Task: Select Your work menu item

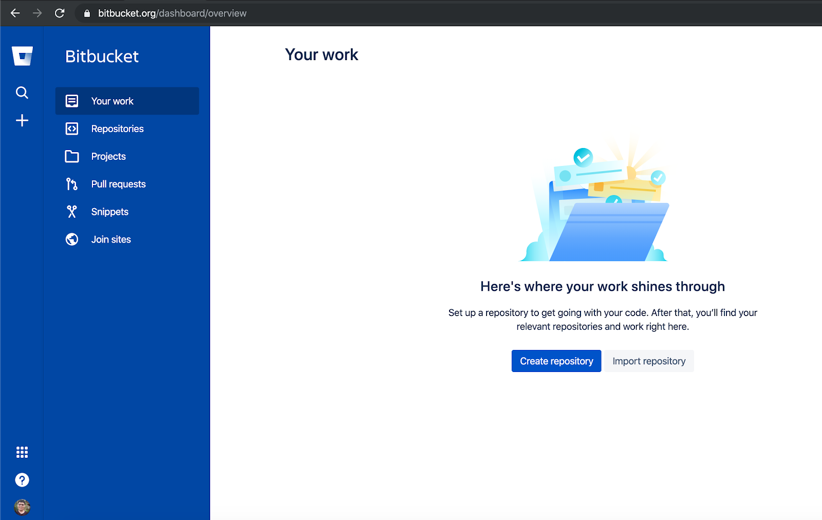Action: (x=127, y=101)
